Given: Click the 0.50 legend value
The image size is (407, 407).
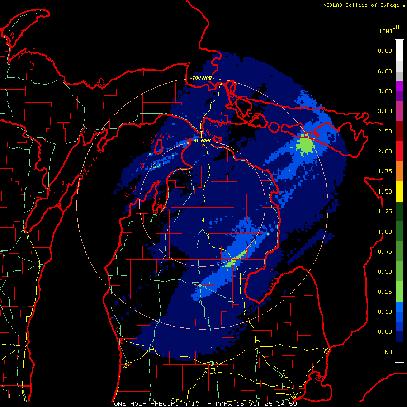Looking at the screenshot, I should [x=385, y=272].
